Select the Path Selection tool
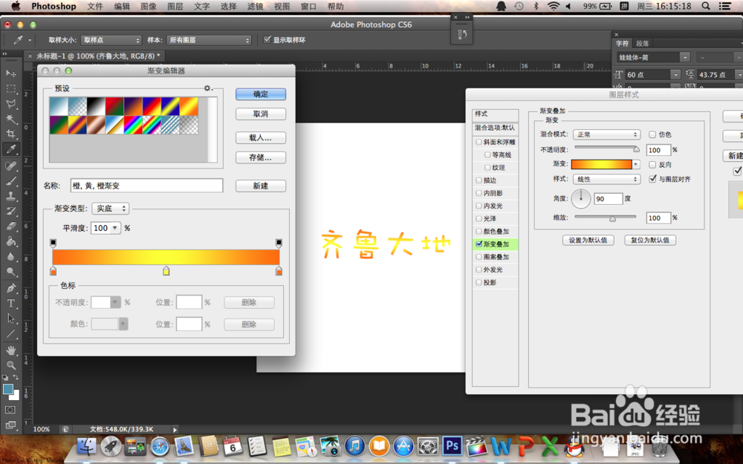The width and height of the screenshot is (743, 464). click(10, 318)
